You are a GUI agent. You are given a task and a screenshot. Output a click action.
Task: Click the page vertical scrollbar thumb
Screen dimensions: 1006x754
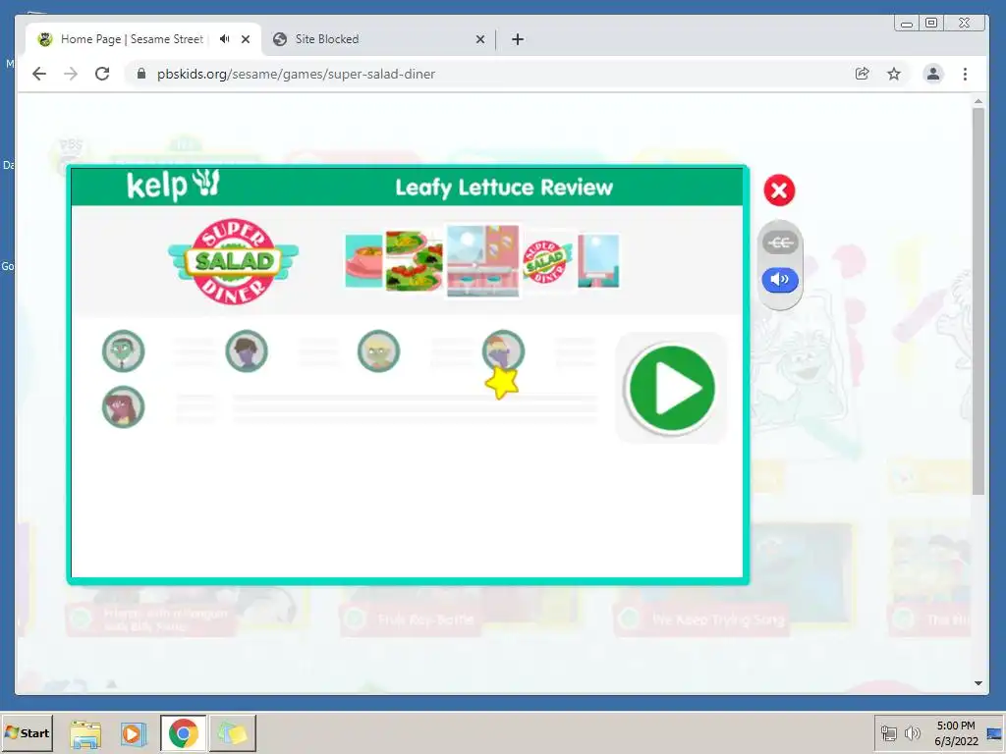click(x=978, y=300)
